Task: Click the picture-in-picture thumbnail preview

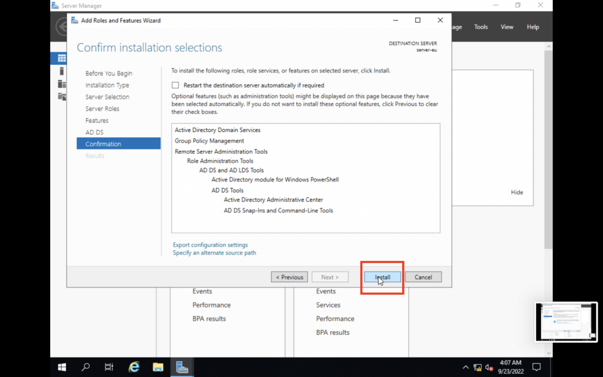Action: point(566,322)
